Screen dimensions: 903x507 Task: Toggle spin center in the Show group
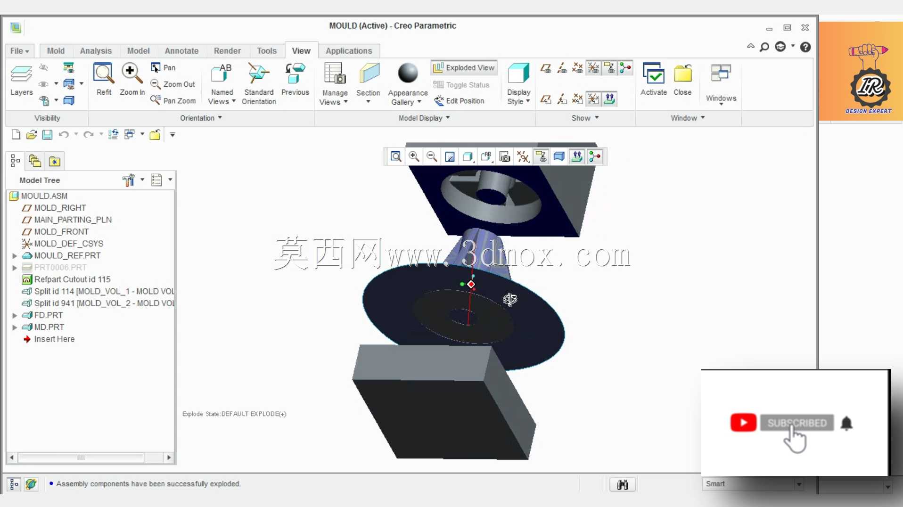(625, 68)
